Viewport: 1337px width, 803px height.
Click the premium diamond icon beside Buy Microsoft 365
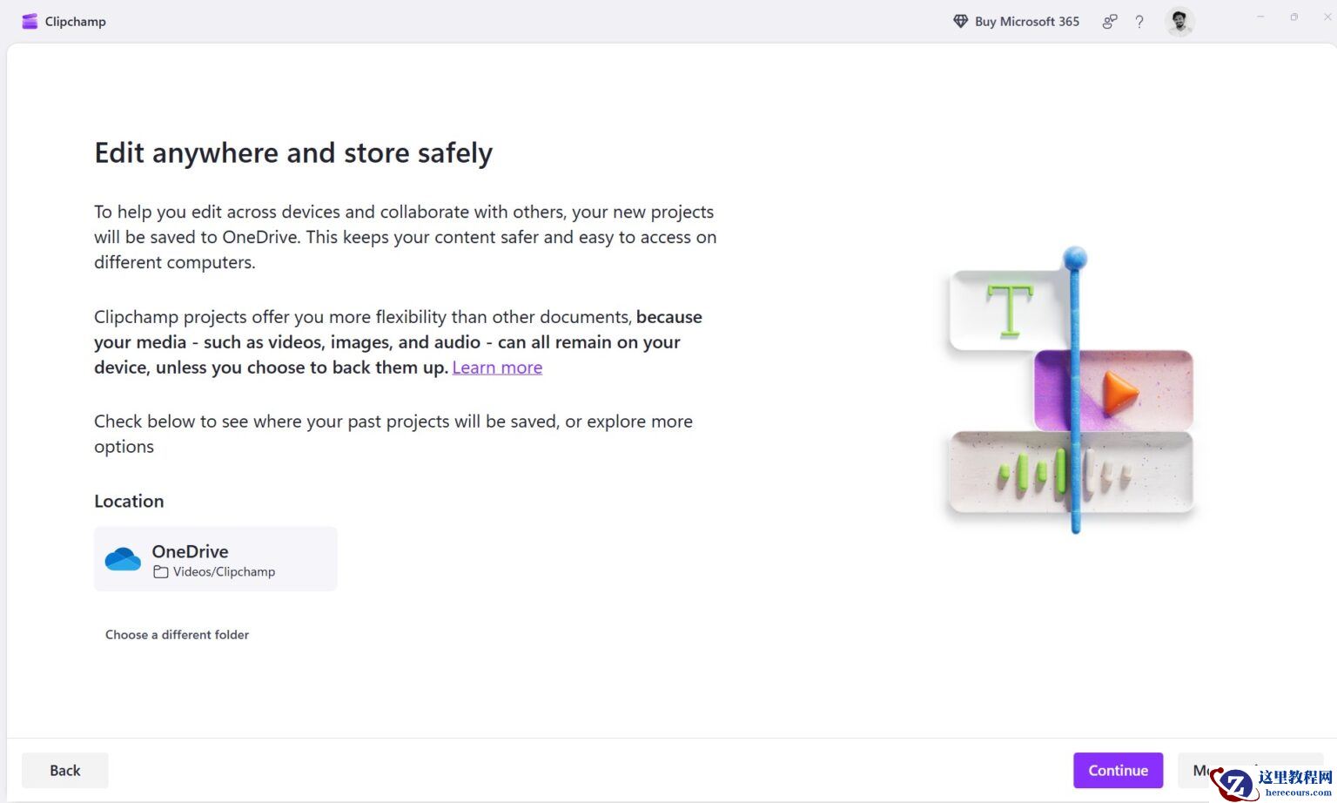960,21
